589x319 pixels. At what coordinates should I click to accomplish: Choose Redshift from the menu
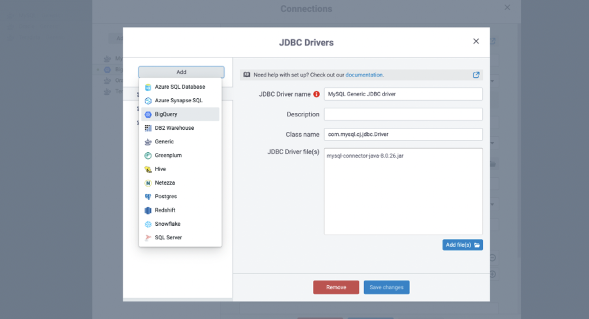pos(180,210)
